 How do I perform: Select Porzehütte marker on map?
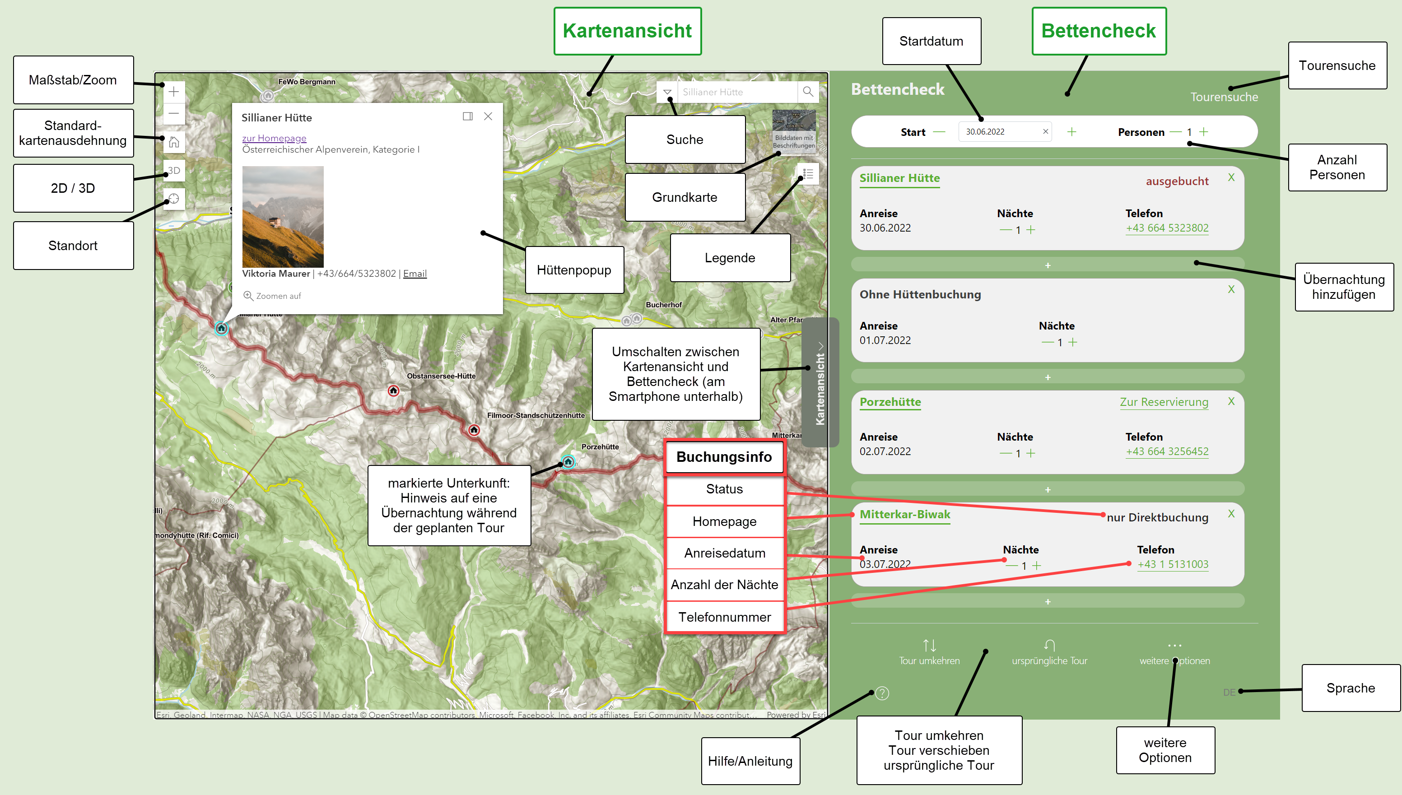[568, 462]
